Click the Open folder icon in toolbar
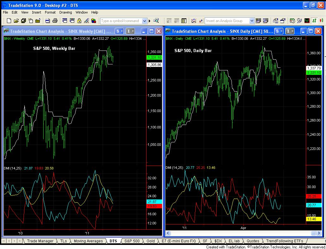326x249 pixels. point(16,21)
